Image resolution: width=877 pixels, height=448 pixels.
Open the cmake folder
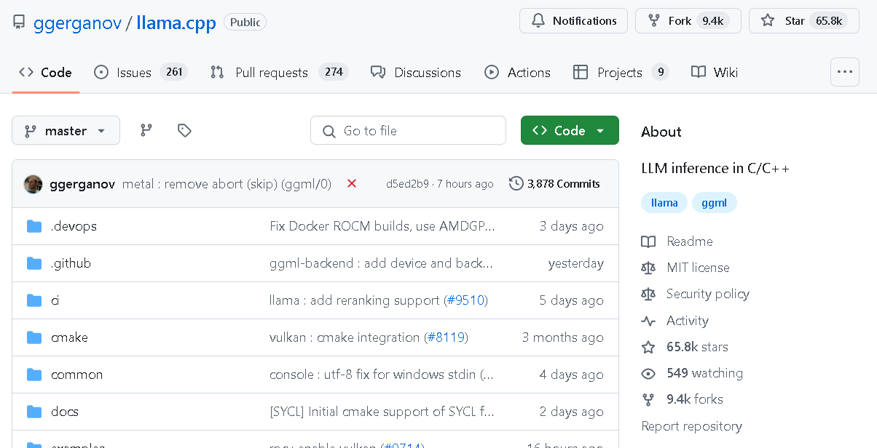pos(69,337)
